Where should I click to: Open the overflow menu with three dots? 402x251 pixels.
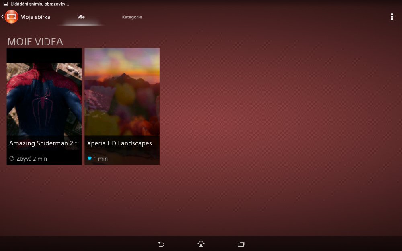click(x=392, y=17)
